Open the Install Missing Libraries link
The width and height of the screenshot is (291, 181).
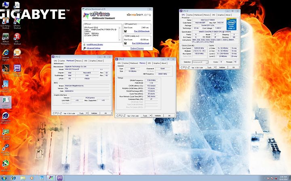(95, 45)
